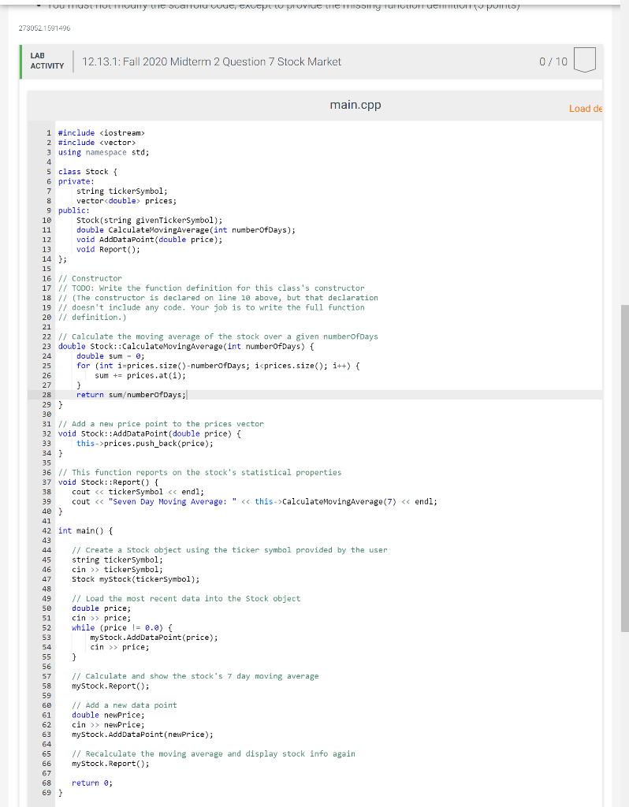Click the main.cpp file title

355,105
